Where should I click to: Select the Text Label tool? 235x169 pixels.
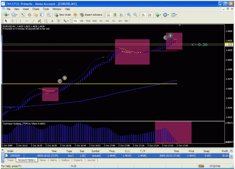(x=59, y=21)
